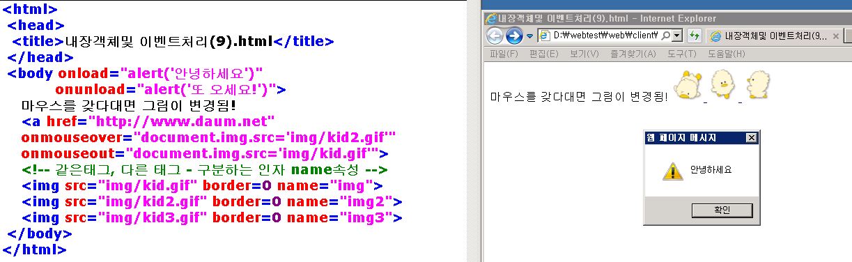Open the 파일(F) menu

504,54
